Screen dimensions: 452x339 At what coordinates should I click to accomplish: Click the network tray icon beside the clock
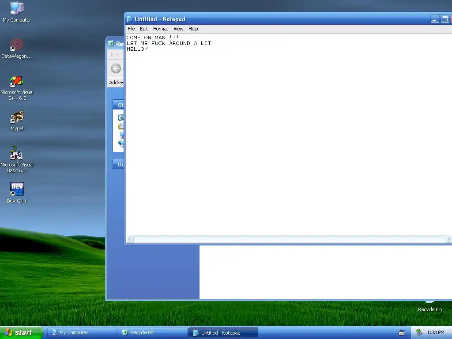[x=419, y=332]
